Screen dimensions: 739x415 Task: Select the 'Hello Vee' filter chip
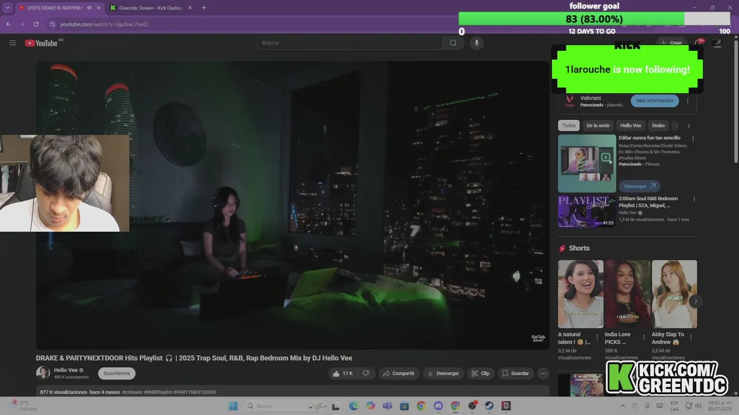coord(630,126)
